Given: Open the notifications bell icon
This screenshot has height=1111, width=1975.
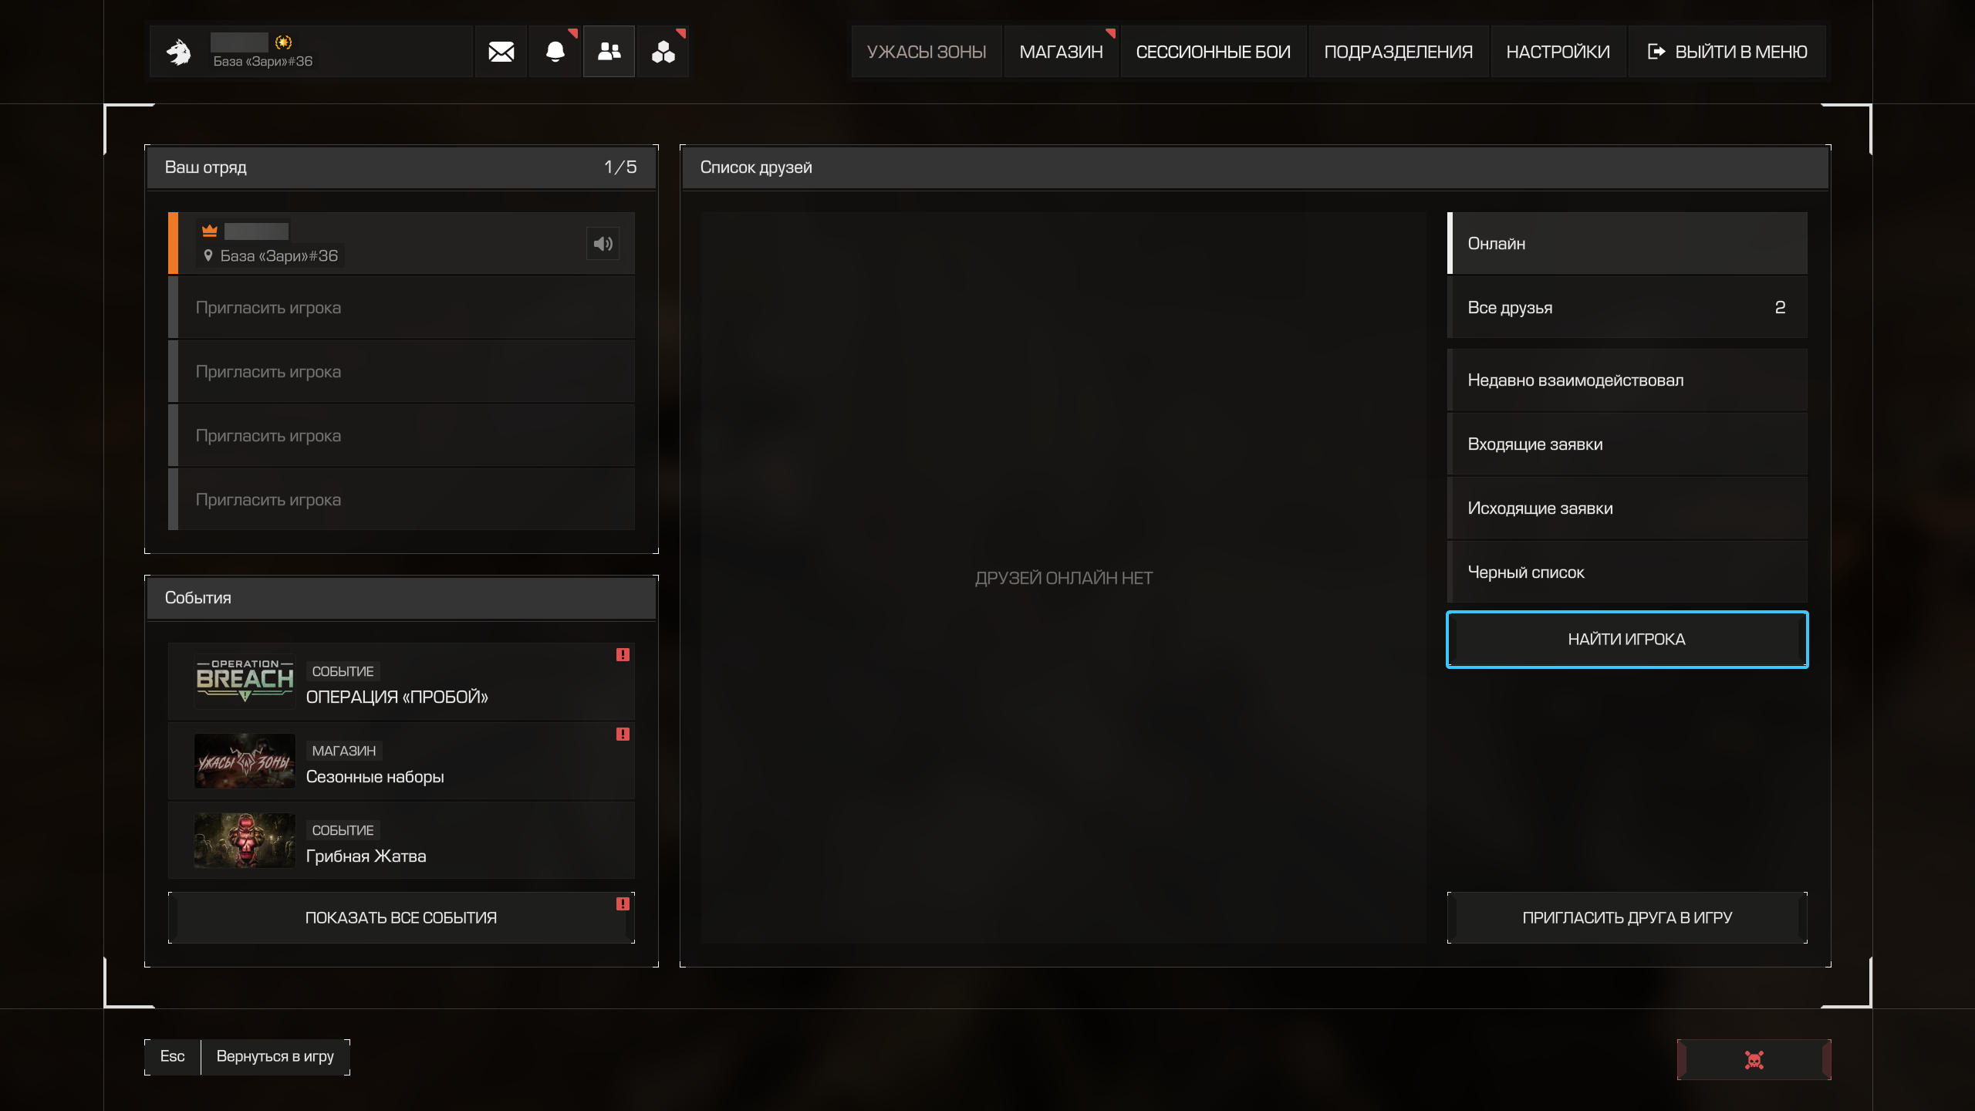Looking at the screenshot, I should 555,52.
